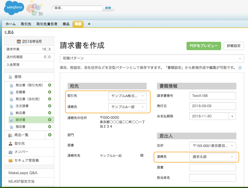The image size is (248, 188).
Task: Click the green plus beside 領収書
Action: tap(50, 127)
